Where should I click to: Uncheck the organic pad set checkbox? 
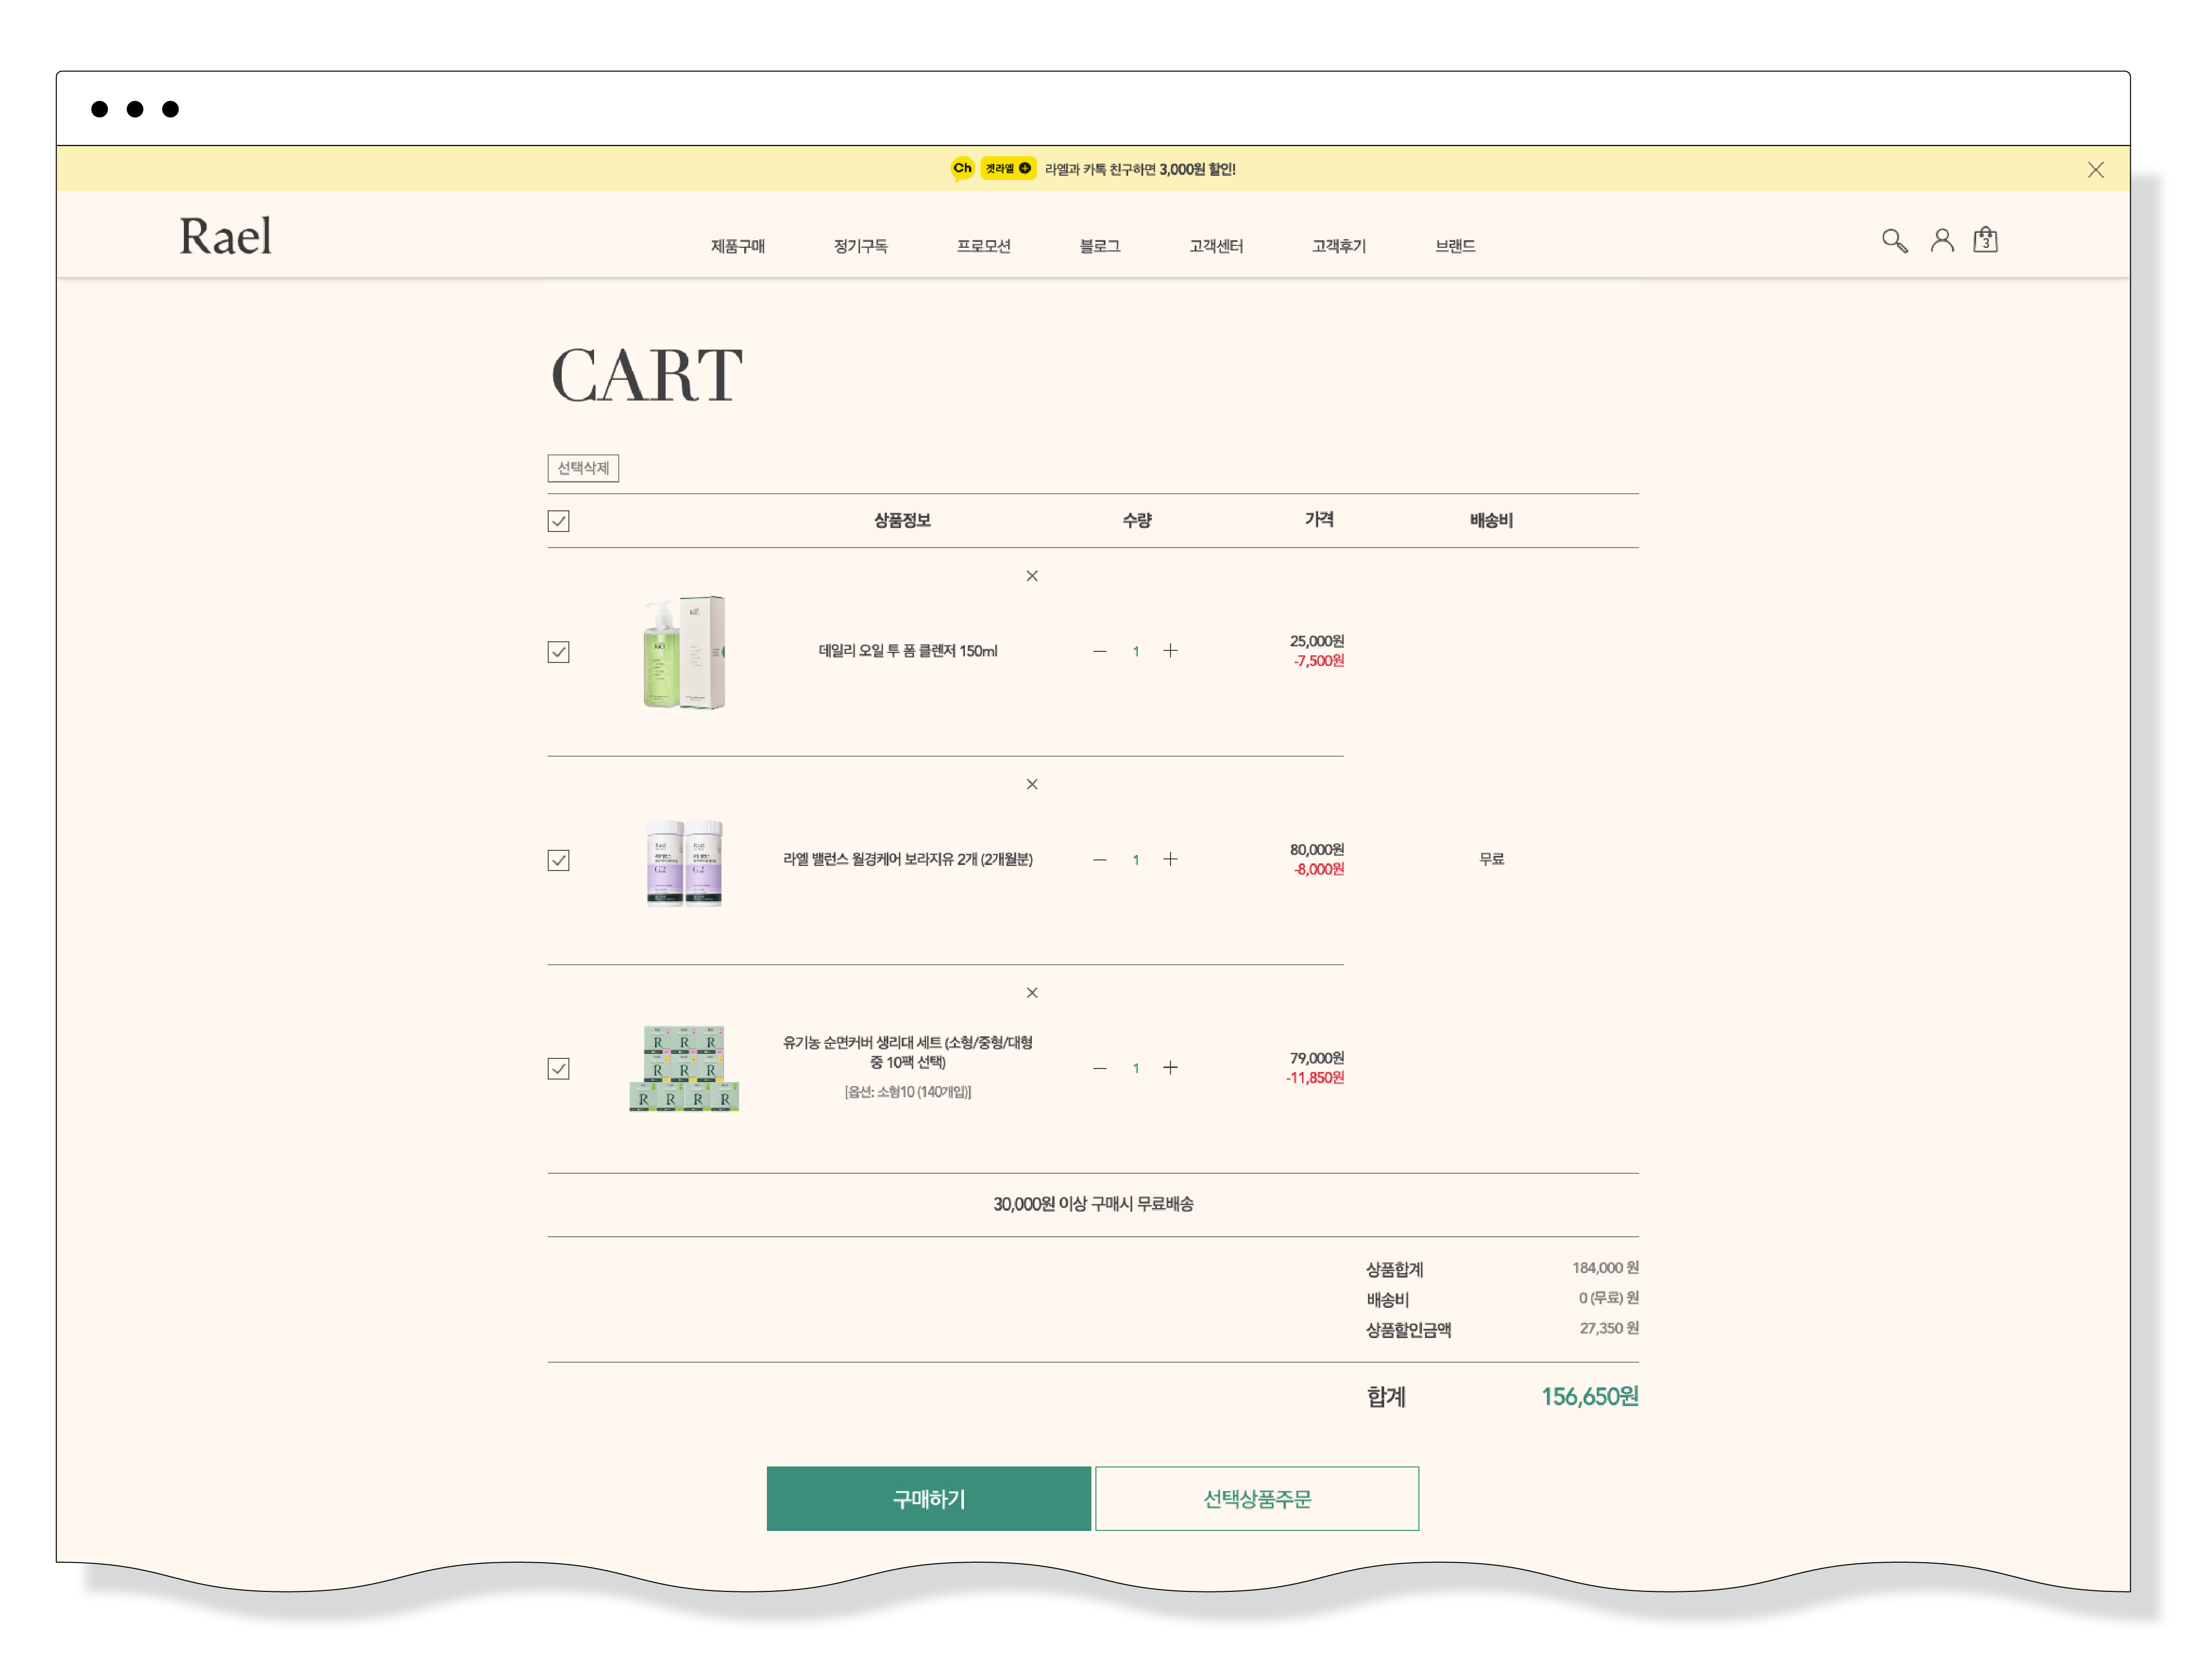point(559,1069)
